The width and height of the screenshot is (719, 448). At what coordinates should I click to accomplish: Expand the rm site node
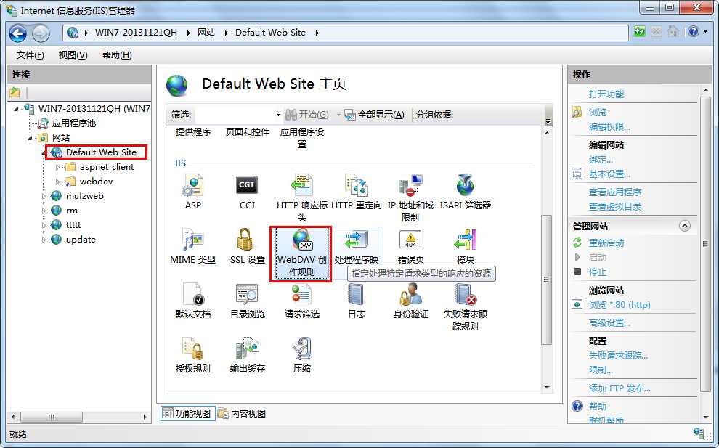(44, 211)
